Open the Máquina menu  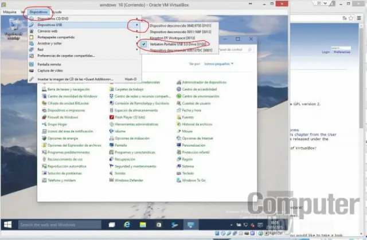(10, 11)
